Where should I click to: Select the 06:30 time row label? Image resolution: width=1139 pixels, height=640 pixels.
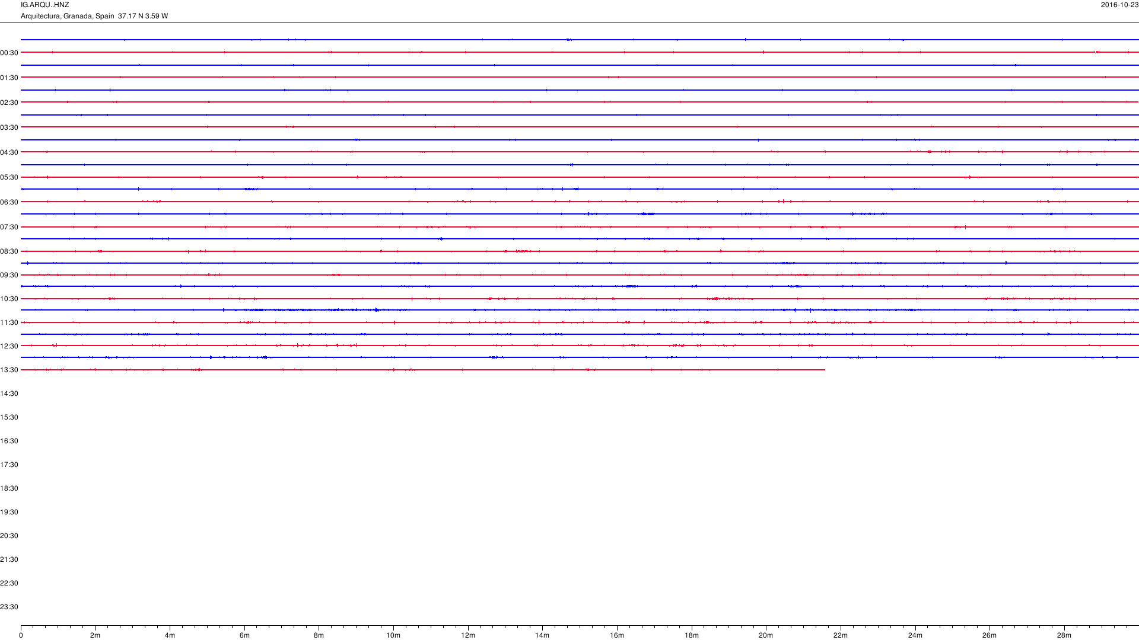9,202
